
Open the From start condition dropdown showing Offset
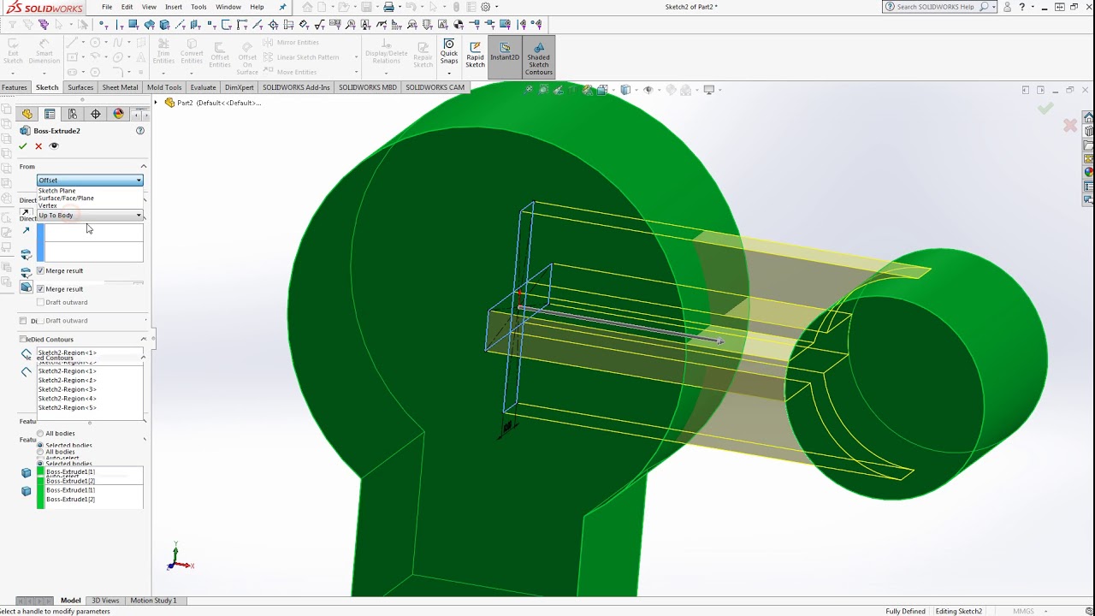point(90,181)
